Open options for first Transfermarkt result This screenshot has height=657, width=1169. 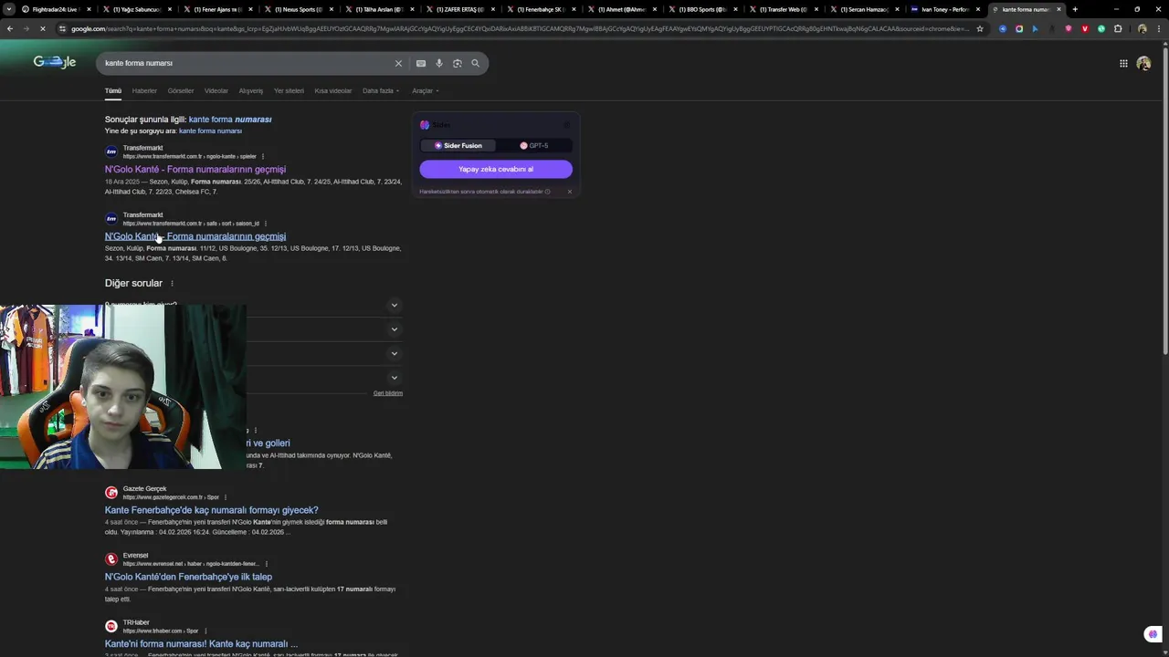264,156
